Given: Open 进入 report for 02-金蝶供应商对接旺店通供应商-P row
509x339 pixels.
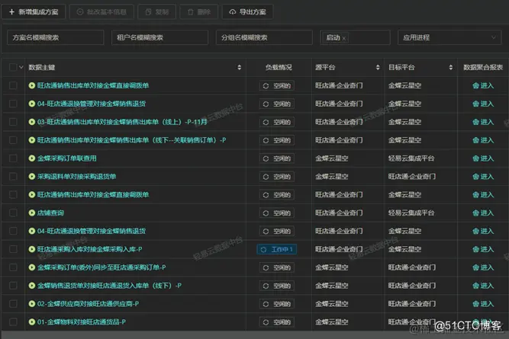Looking at the screenshot, I should point(483,304).
